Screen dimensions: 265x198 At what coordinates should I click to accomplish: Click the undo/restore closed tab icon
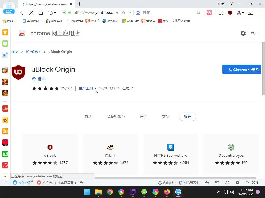coord(50,13)
